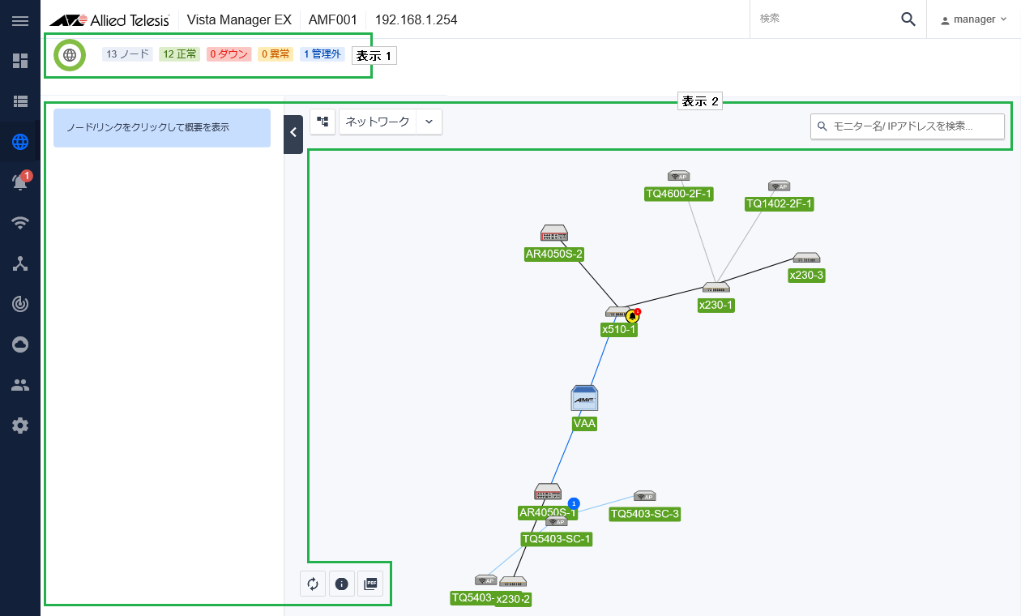The width and height of the screenshot is (1021, 616).
Task: Open the manager user menu
Action: click(973, 19)
